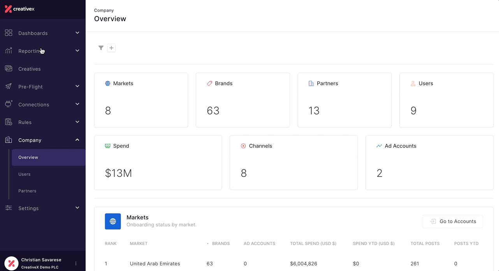Open the Creatives section in sidebar
Screen dimensions: 499x271
(29, 69)
